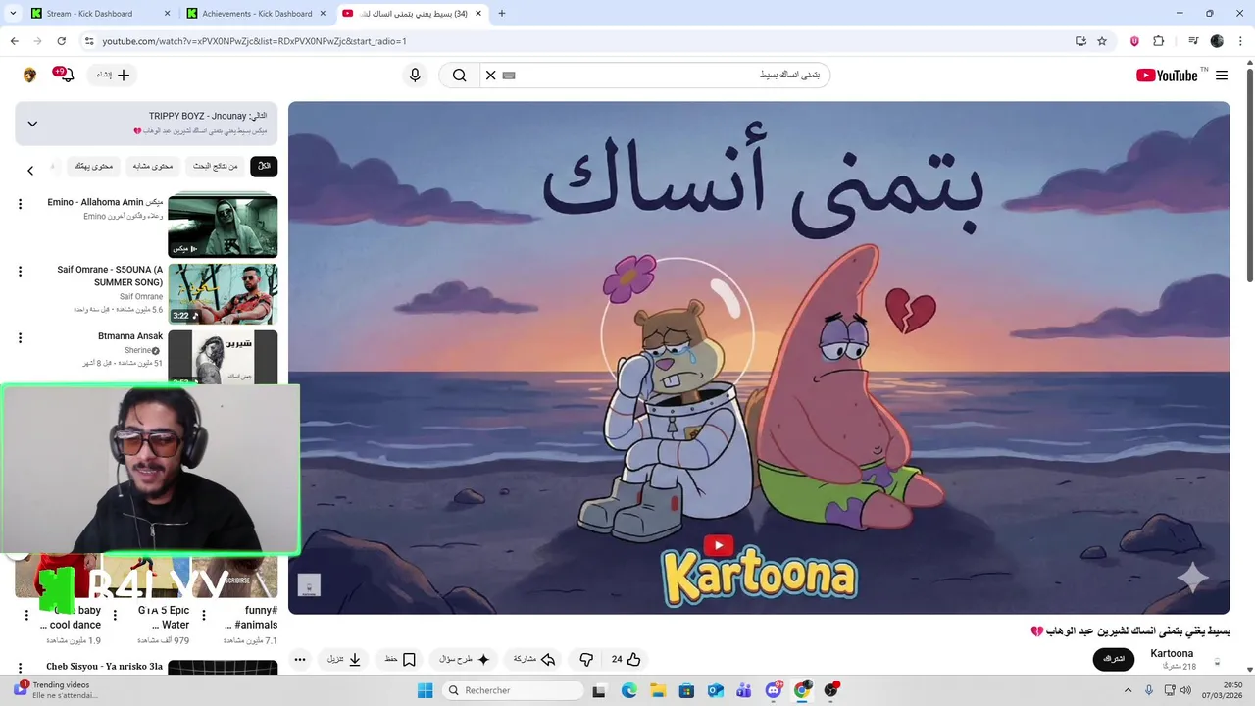The width and height of the screenshot is (1255, 706).
Task: Dislike the video with thumbs down
Action: click(586, 659)
